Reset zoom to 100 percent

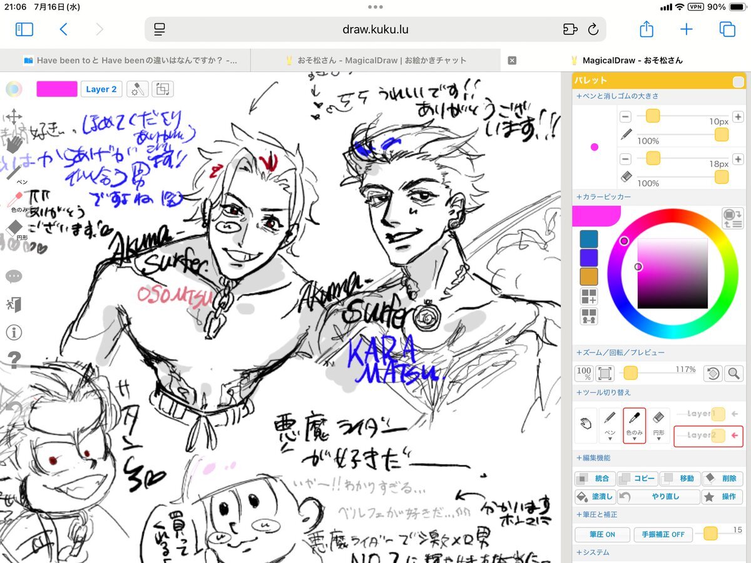(584, 373)
